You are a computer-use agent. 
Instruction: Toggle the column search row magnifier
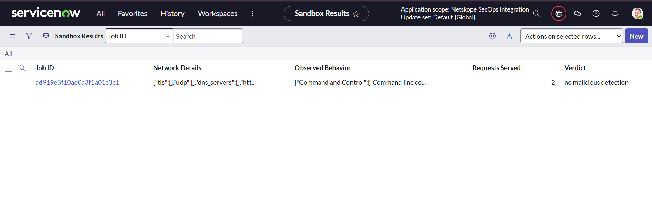pyautogui.click(x=22, y=68)
